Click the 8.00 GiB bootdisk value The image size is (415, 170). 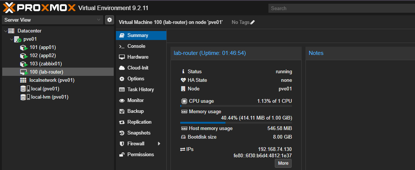click(283, 137)
